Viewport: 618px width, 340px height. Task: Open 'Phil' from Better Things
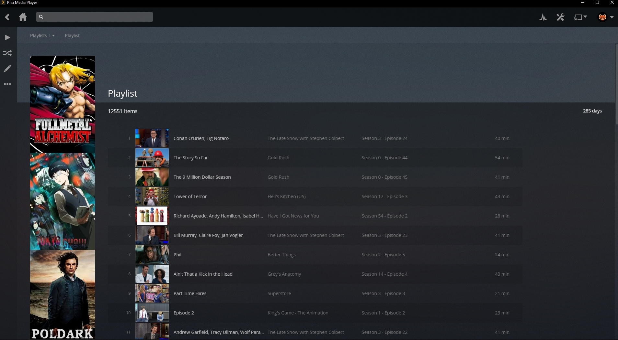pos(177,254)
